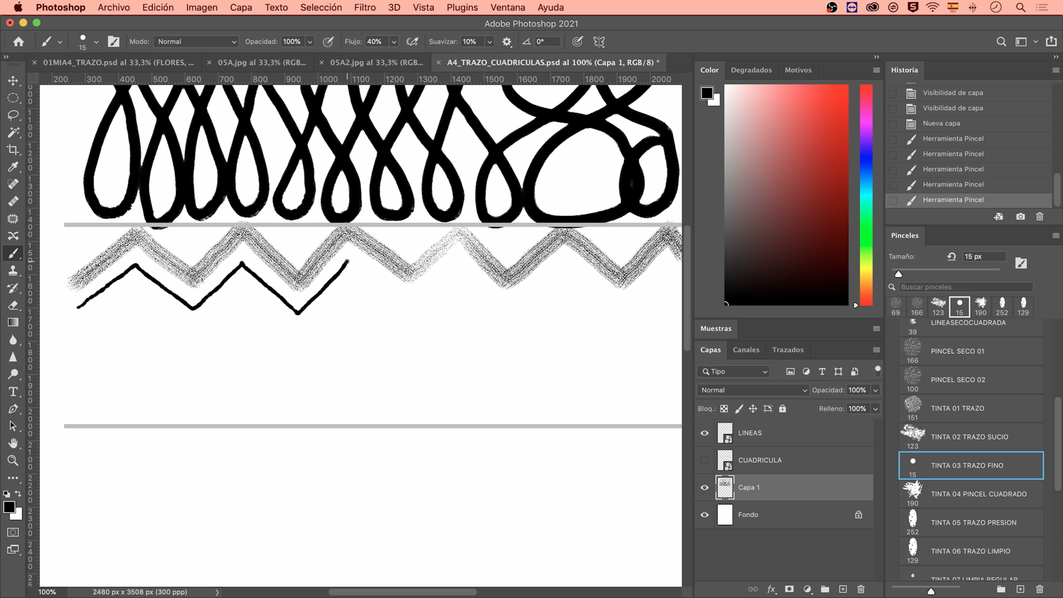
Task: Select the Lasso tool
Action: [13, 115]
